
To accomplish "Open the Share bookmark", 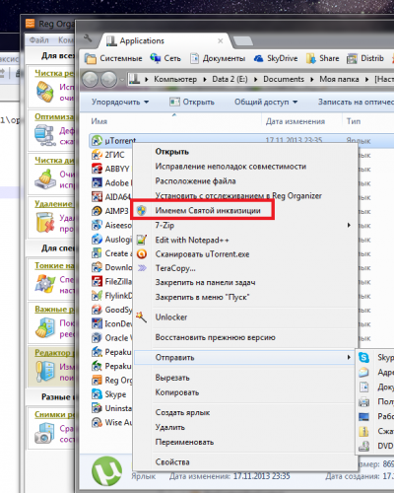I will click(322, 58).
